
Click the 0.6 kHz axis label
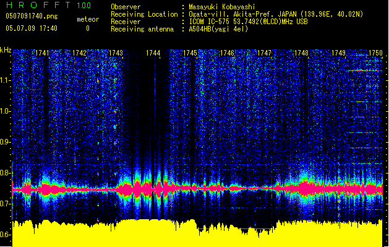[5, 235]
